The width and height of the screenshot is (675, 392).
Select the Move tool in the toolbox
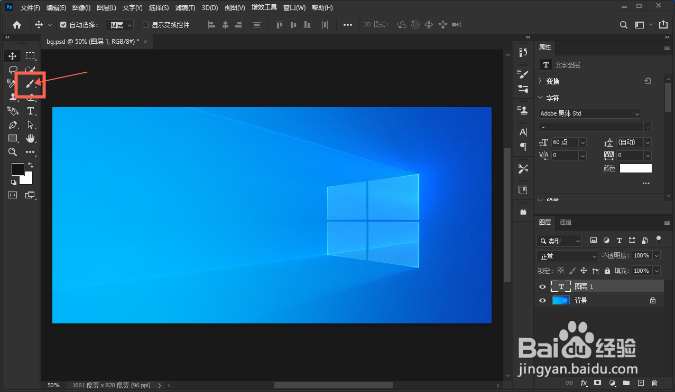click(13, 56)
